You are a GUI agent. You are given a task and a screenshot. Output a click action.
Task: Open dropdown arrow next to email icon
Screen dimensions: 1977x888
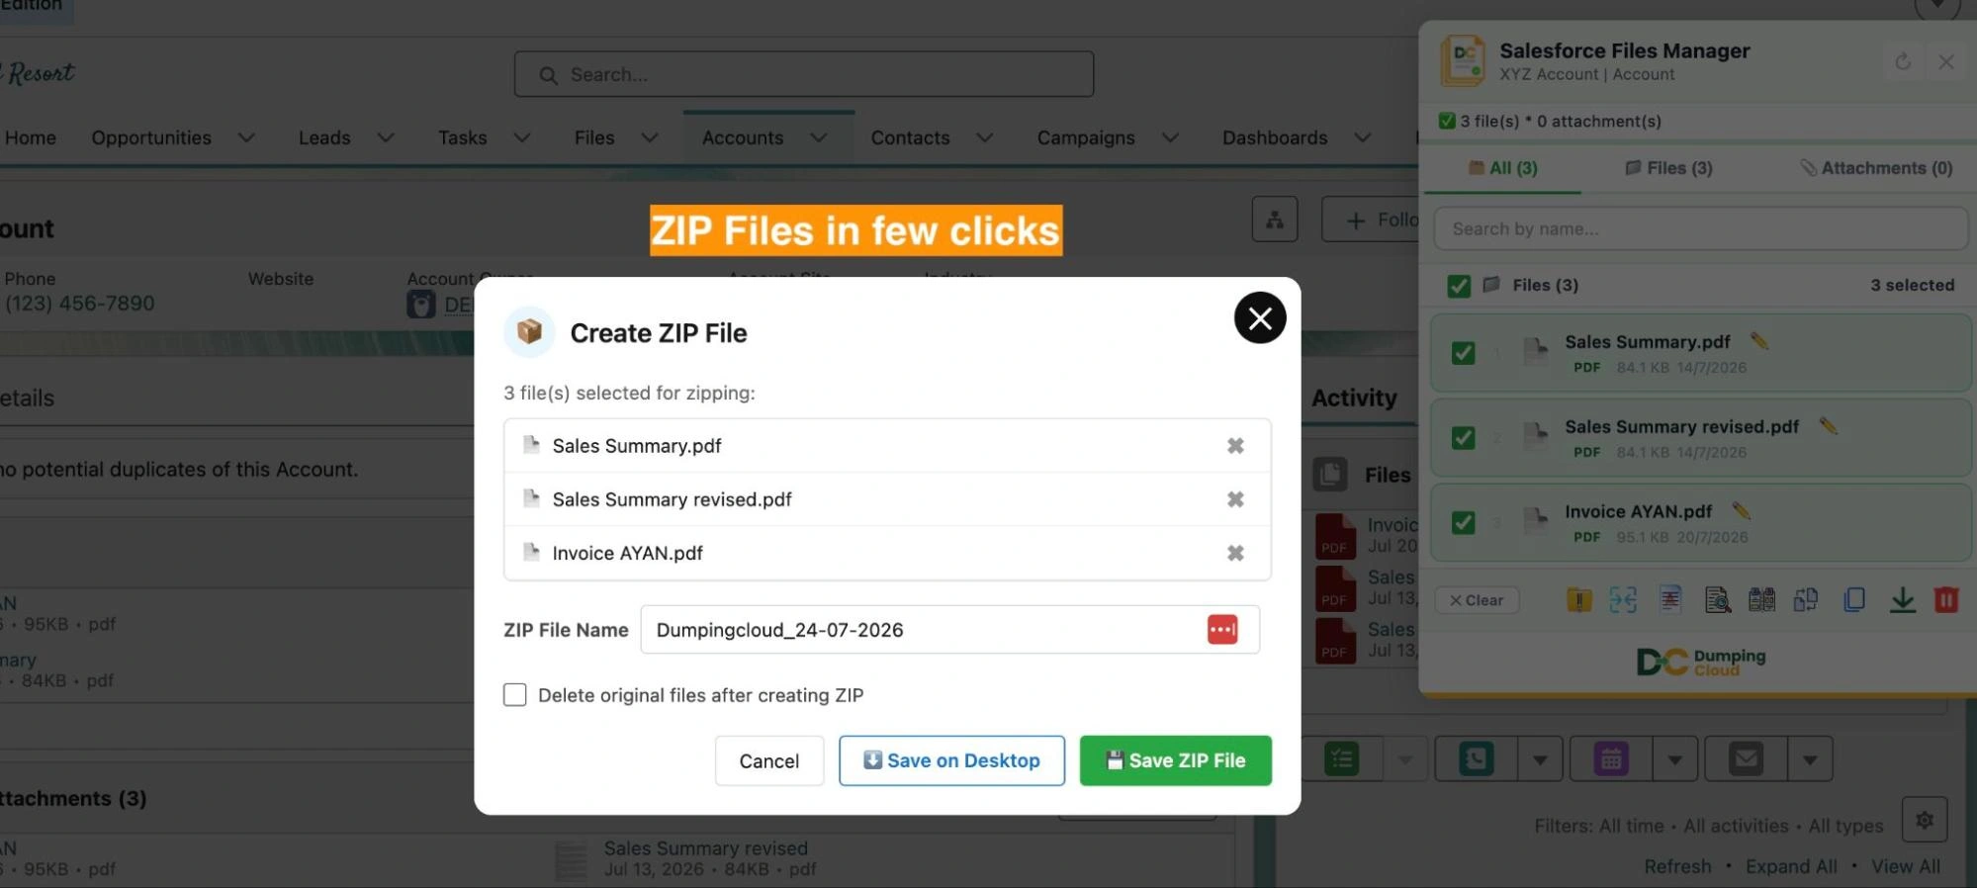click(1810, 759)
